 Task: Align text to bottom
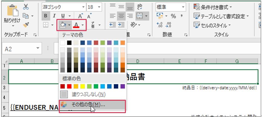[x=130, y=7]
